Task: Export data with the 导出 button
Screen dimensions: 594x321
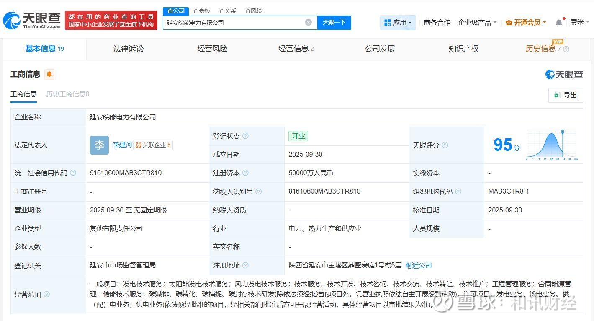Action: (565, 95)
